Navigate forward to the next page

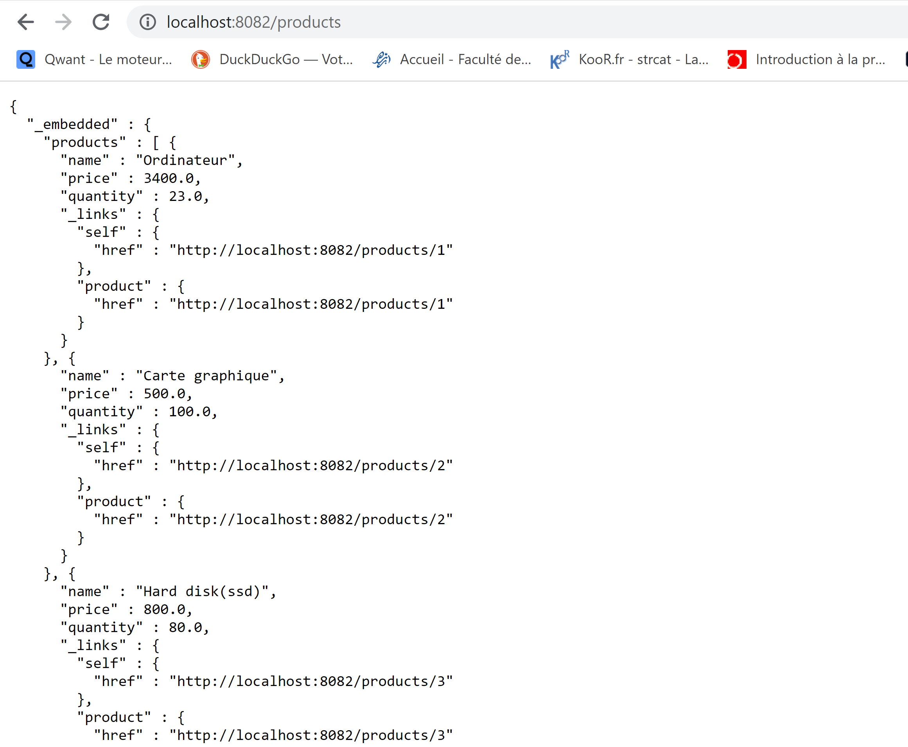pos(63,22)
